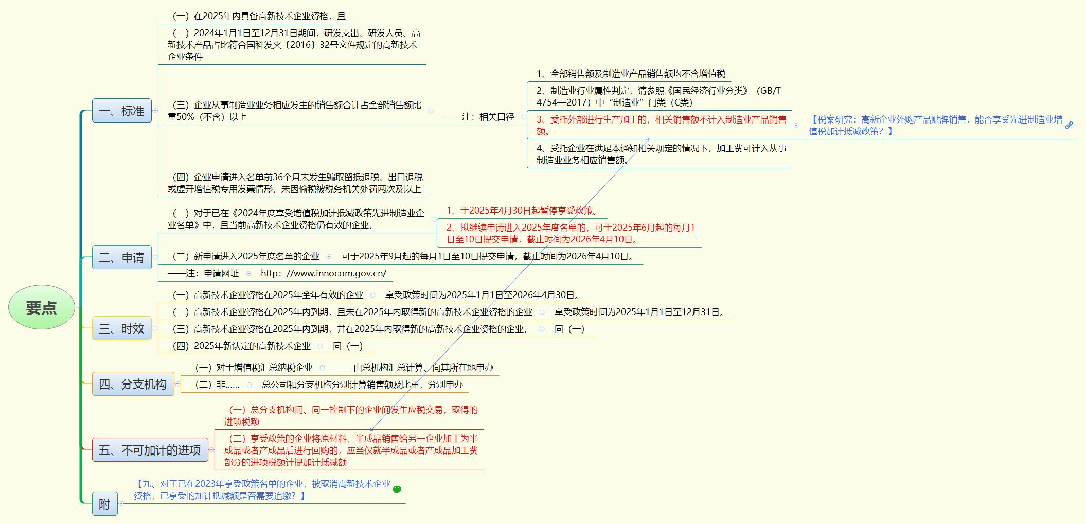Select 可于2025年9月起的每月1日至10日提交申请 node
The width and height of the screenshot is (1086, 524).
click(488, 256)
